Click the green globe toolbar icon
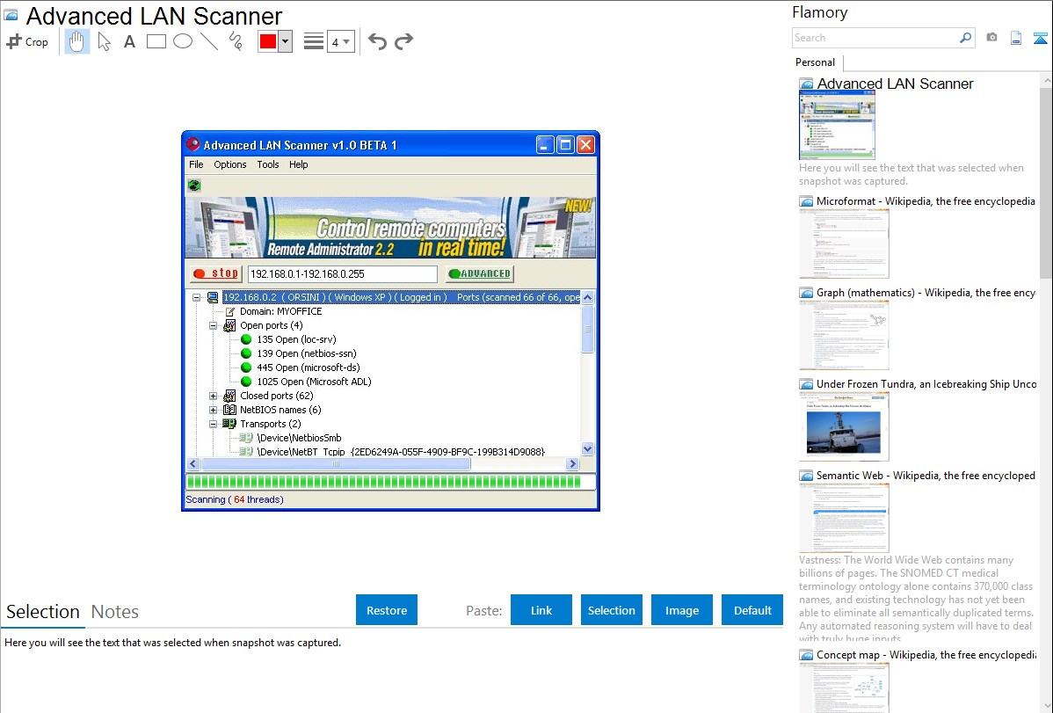Screen dimensions: 1053x713 (194, 186)
